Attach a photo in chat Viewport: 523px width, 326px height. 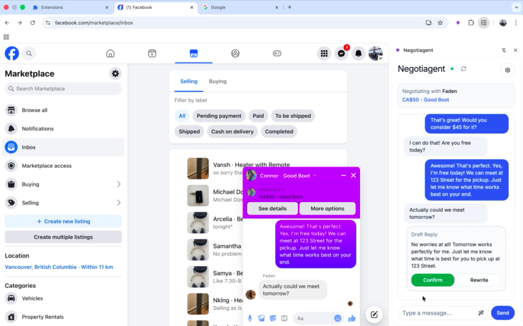point(261,318)
